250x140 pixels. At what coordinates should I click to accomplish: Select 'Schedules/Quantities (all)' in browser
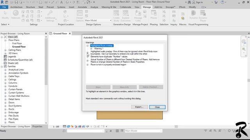click(20, 60)
